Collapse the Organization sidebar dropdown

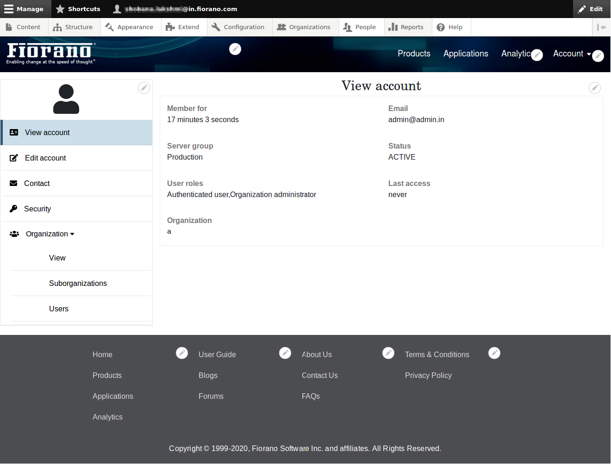[50, 234]
